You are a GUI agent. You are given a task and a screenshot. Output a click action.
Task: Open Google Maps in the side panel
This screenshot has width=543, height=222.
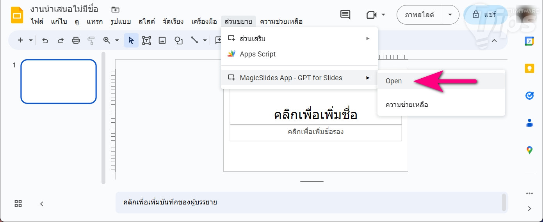(529, 150)
